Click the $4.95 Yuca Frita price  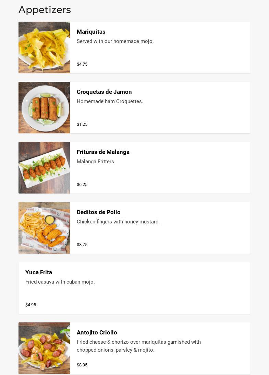[x=31, y=305]
